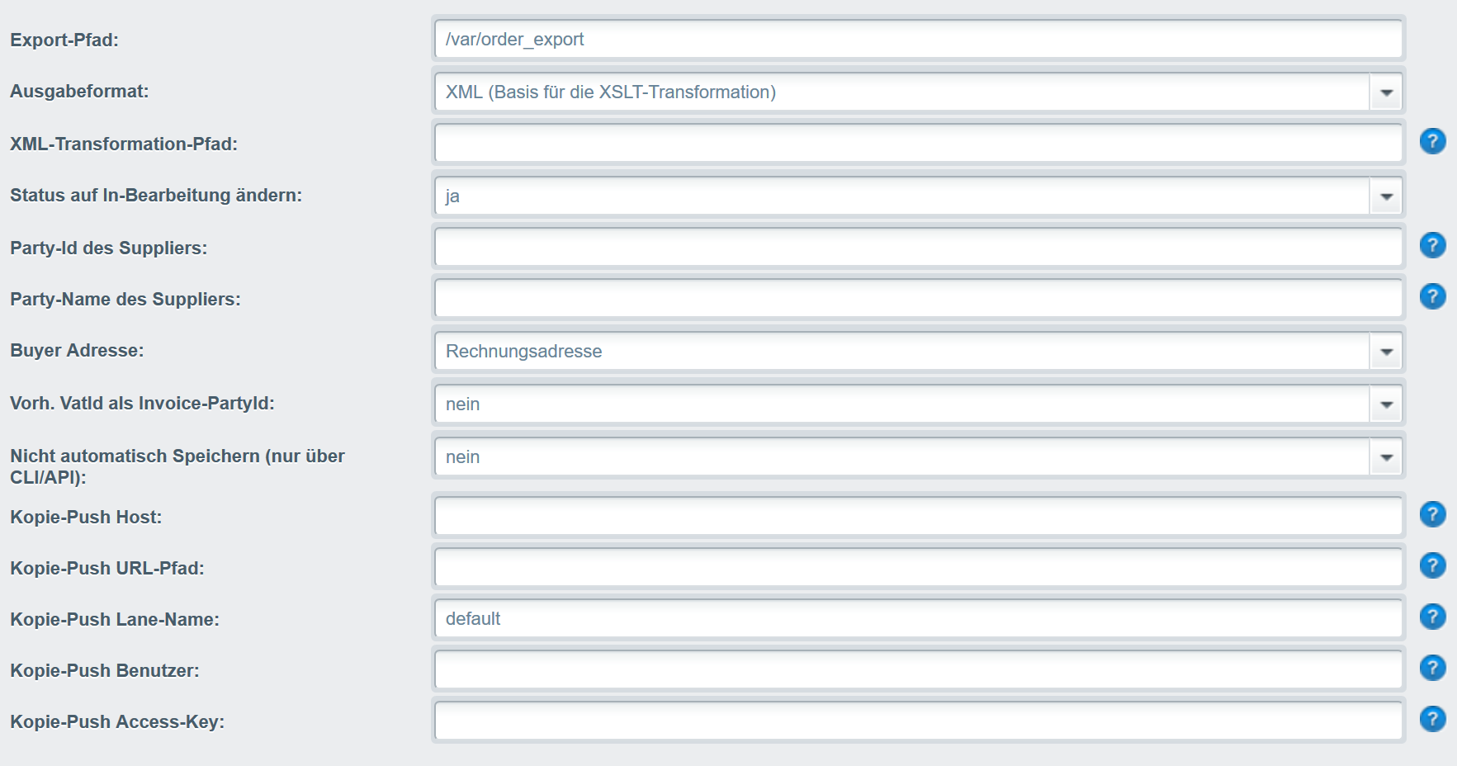Viewport: 1457px width, 766px height.
Task: Open help icon beside Party-Name des Suppliers
Action: tap(1432, 296)
